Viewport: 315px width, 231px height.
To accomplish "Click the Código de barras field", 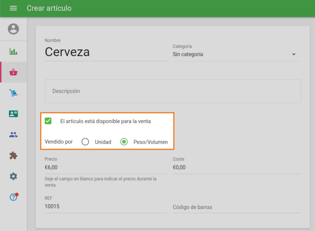I will pyautogui.click(x=236, y=207).
